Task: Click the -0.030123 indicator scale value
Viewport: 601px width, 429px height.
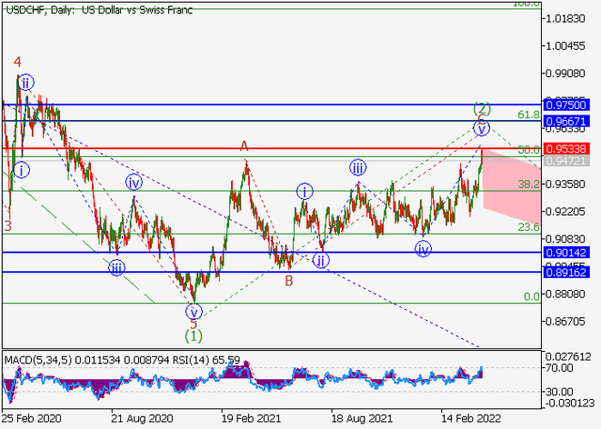Action: pos(568,403)
